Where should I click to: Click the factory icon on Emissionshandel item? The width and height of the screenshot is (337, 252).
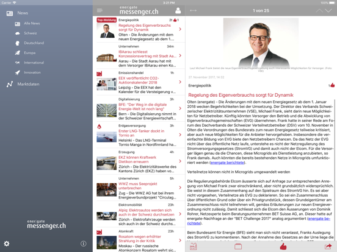click(x=100, y=74)
